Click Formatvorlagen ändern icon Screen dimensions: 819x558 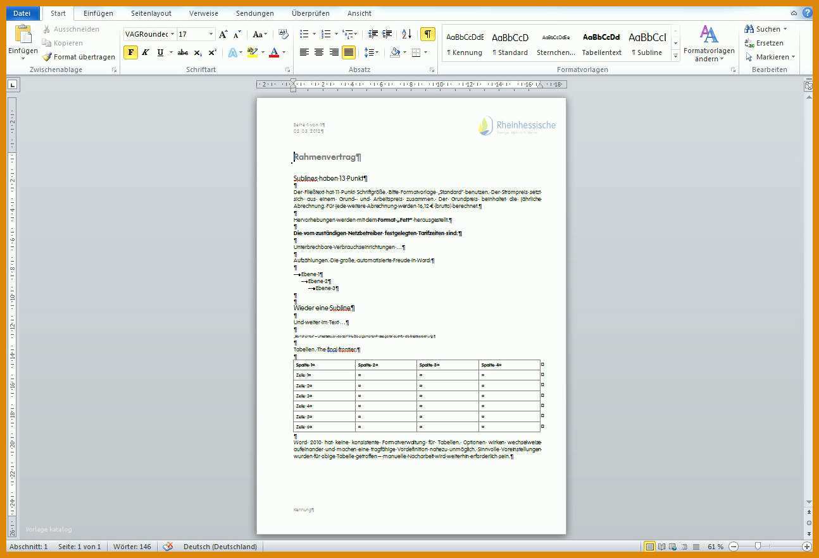709,34
